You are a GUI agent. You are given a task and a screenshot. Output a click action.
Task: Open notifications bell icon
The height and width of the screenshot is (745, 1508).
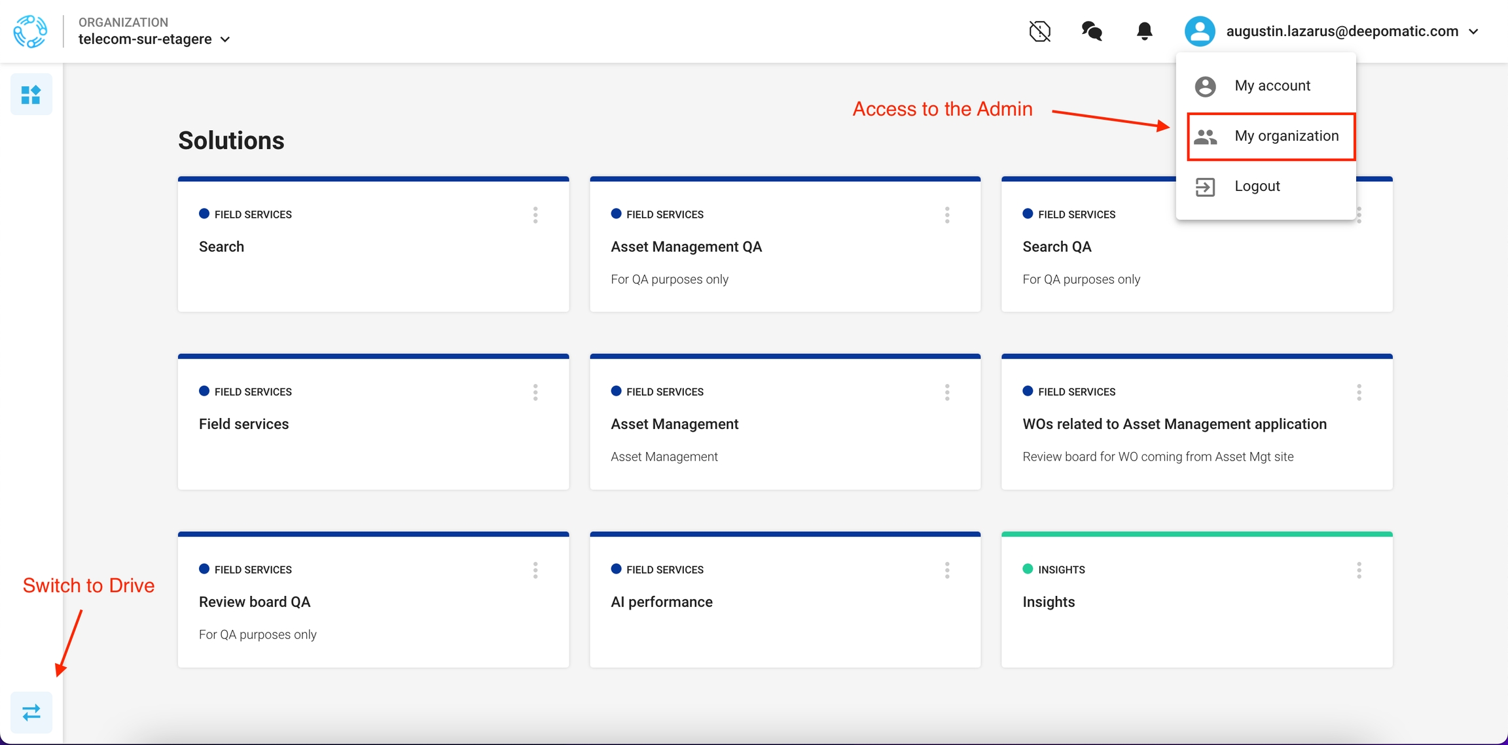coord(1144,31)
